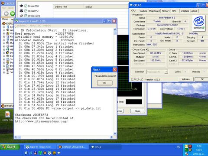Click the yellow '1.8' tray sensor icon
The width and height of the screenshot is (208, 156).
(x=186, y=146)
